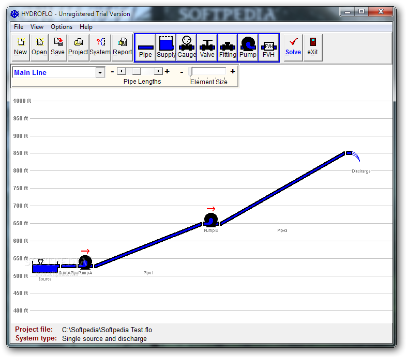Maximize the HYDROFLO window
This screenshot has height=358, width=407.
click(x=361, y=12)
